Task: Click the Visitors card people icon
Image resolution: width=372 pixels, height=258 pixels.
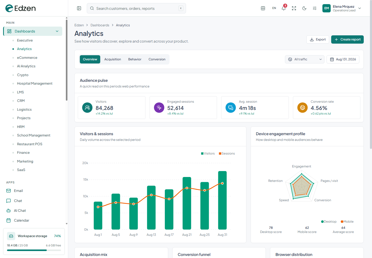Action: click(87, 108)
